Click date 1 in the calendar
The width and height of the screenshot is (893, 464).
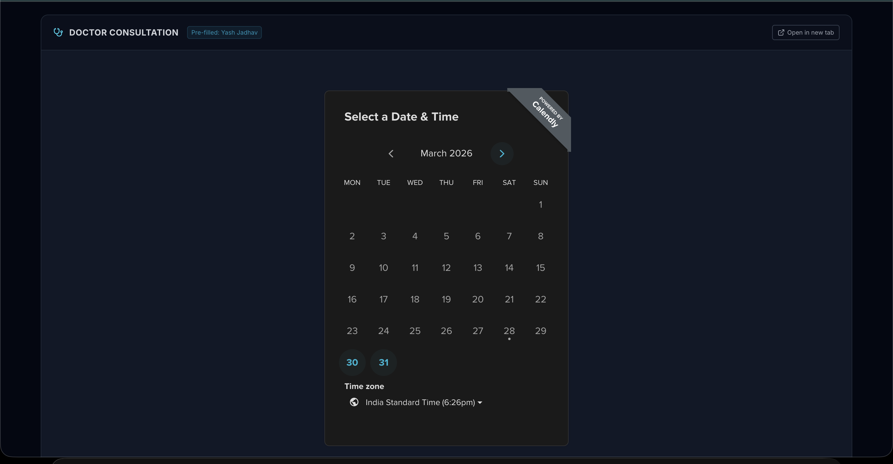click(x=540, y=205)
